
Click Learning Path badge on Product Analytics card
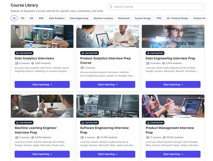[89, 53]
